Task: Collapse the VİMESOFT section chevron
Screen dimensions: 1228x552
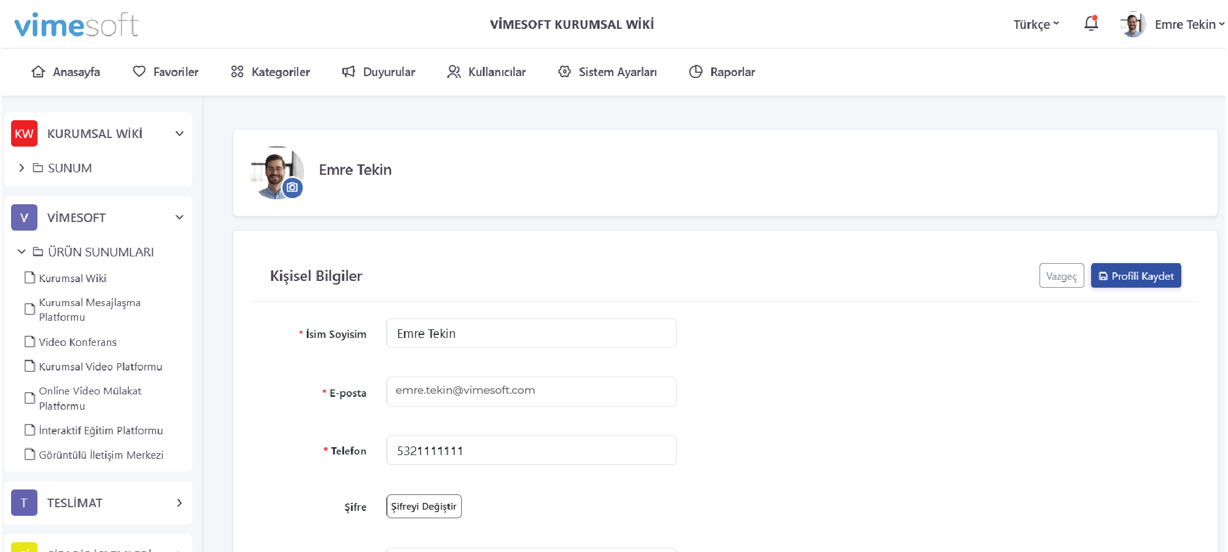Action: [179, 218]
